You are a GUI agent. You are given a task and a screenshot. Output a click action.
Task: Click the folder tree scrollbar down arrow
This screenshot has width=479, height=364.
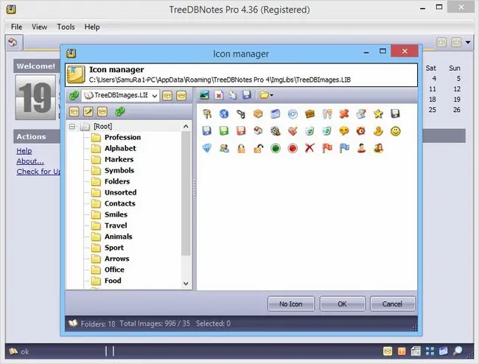[186, 284]
